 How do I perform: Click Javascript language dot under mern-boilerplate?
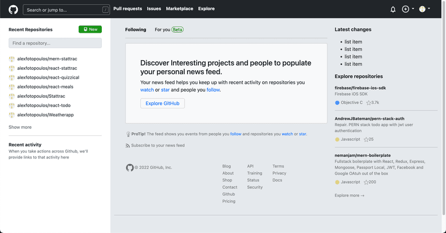coord(337,182)
